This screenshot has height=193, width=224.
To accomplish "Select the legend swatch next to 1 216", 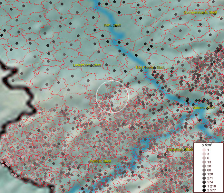I will point(204,186).
